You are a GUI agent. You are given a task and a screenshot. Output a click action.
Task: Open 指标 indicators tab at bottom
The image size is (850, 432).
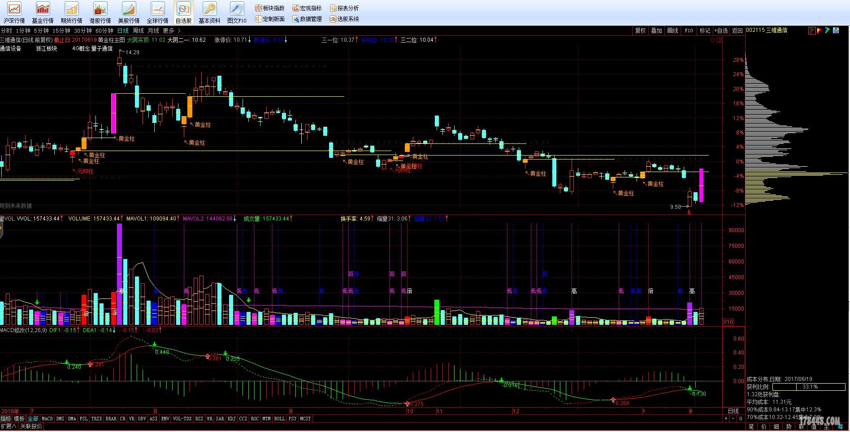(6, 419)
